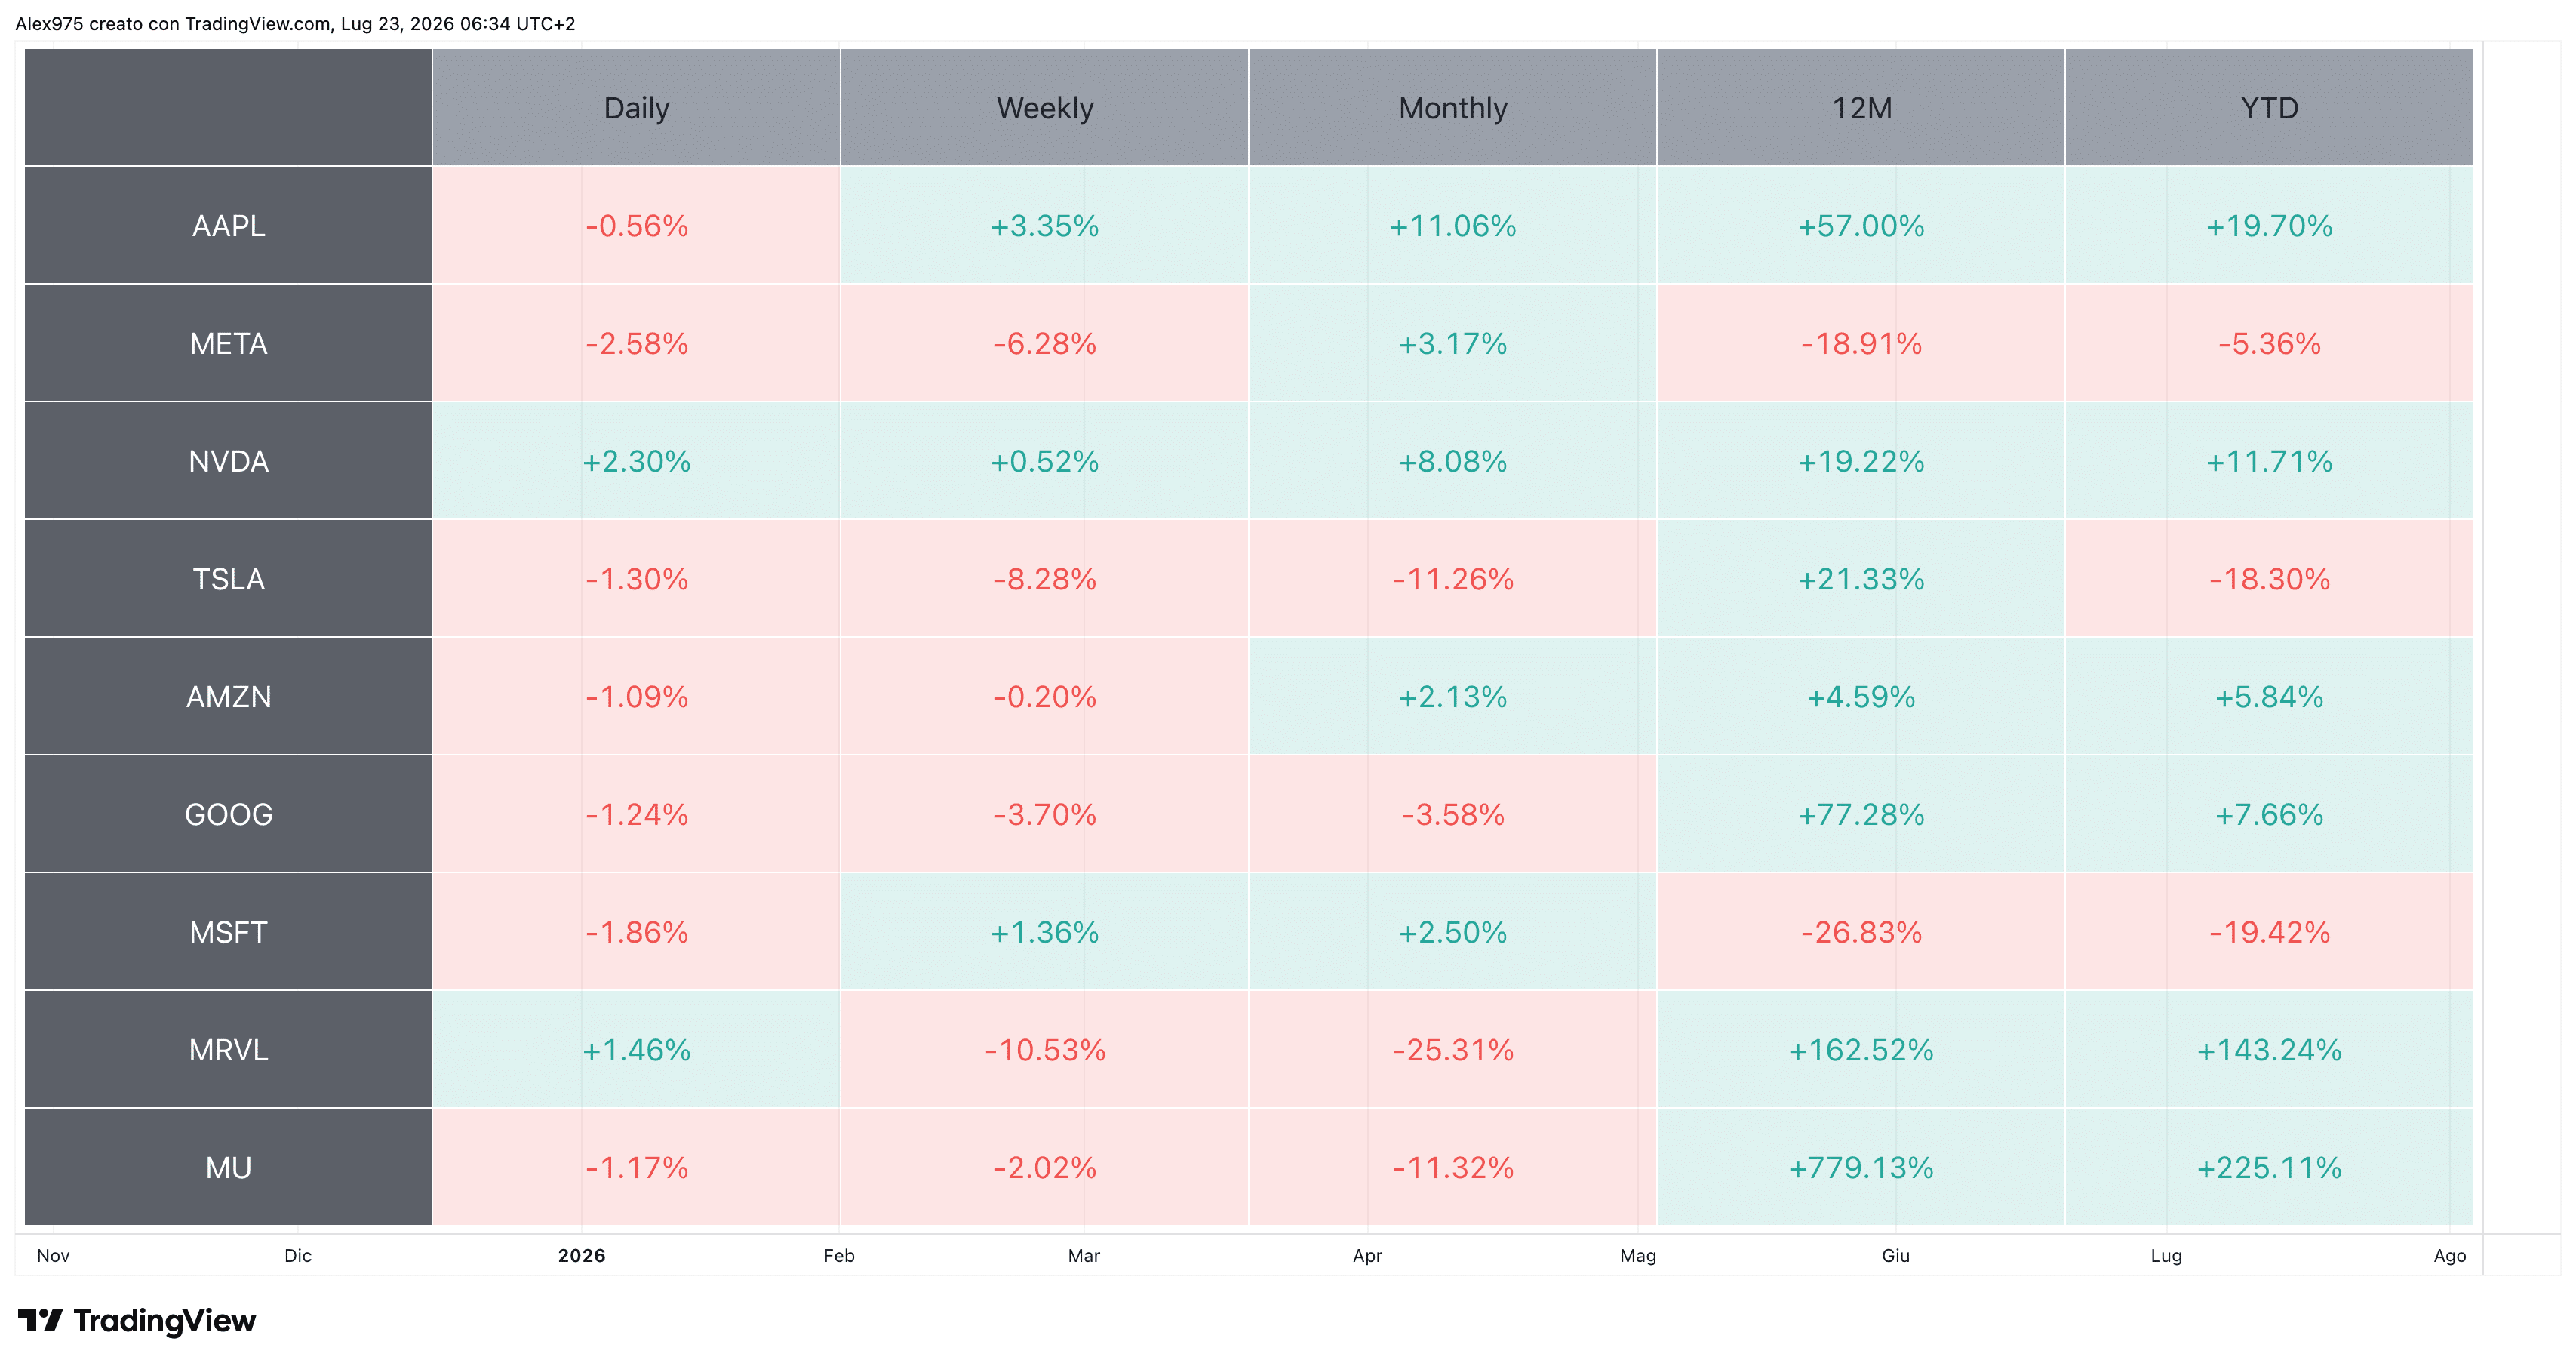Viewport: 2576px width, 1366px height.
Task: Click the TradingView logo icon
Action: [40, 1321]
